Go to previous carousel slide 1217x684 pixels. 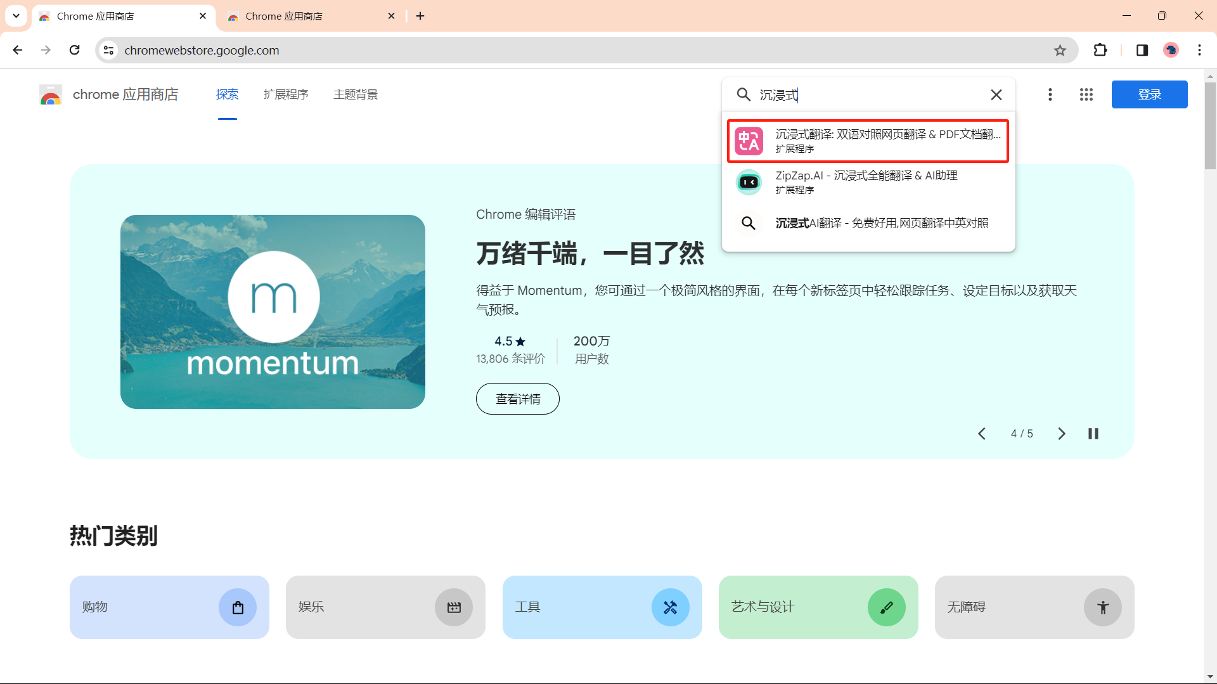click(982, 434)
